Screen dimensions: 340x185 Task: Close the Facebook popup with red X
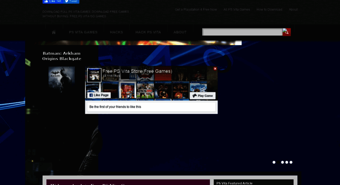(215, 69)
